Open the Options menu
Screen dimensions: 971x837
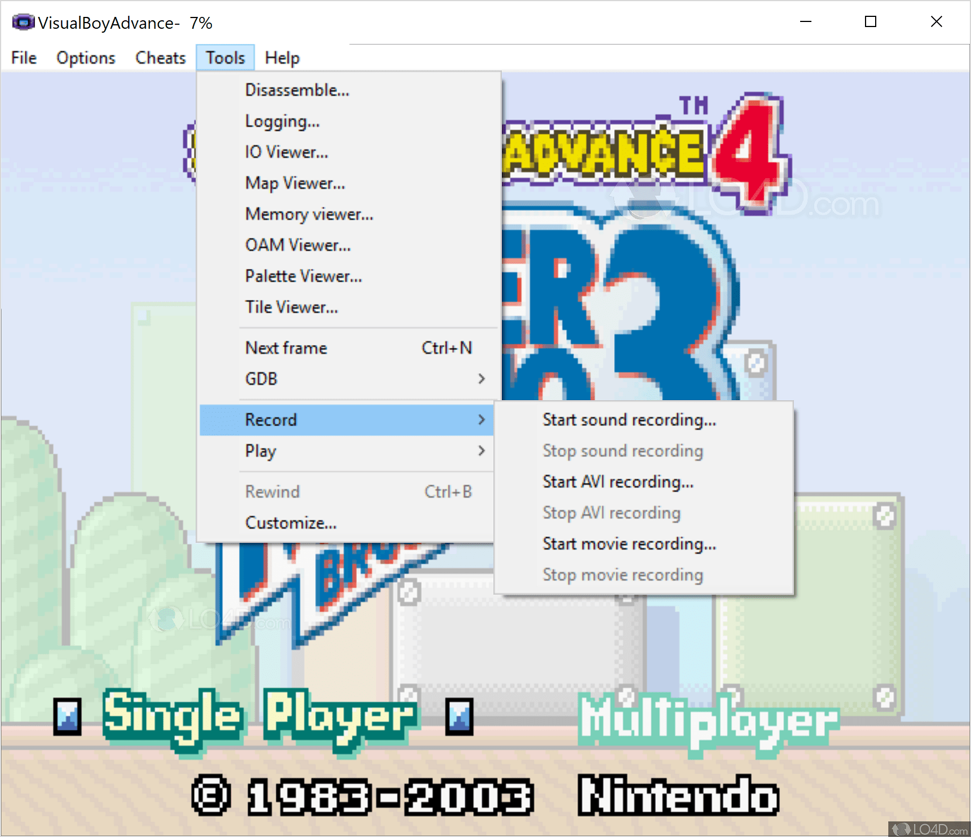point(85,57)
